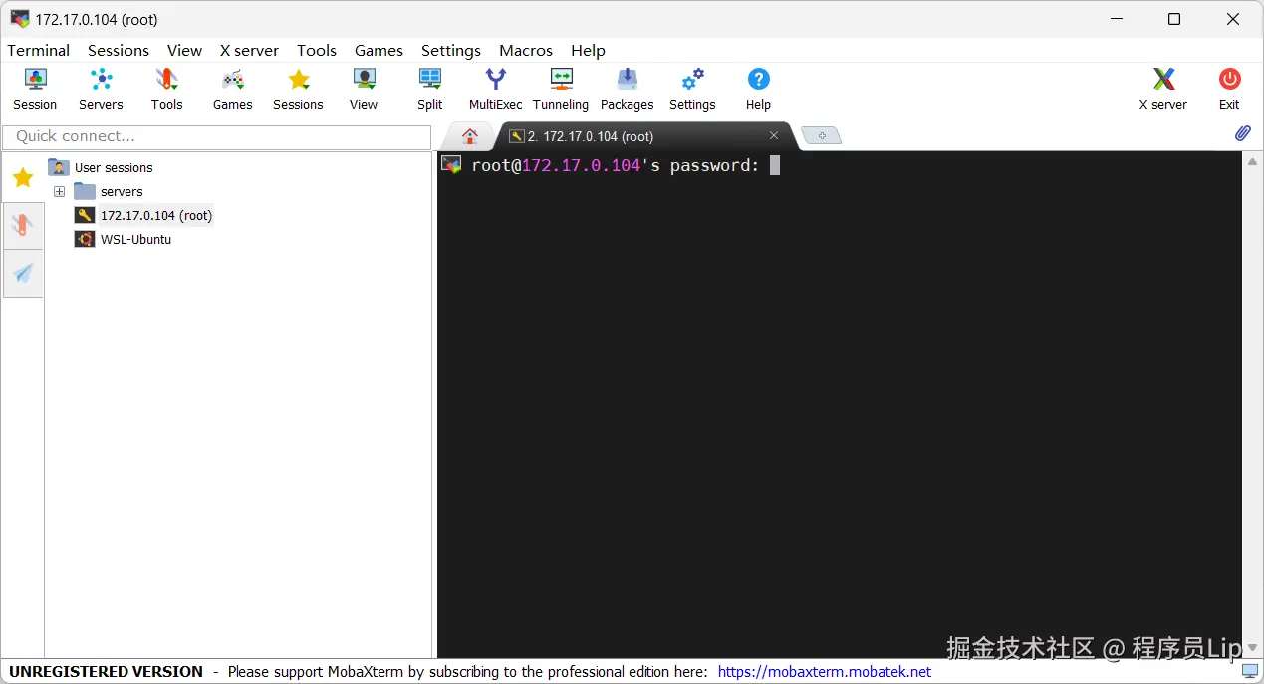Open the home tab icon
The image size is (1264, 684).
[470, 136]
